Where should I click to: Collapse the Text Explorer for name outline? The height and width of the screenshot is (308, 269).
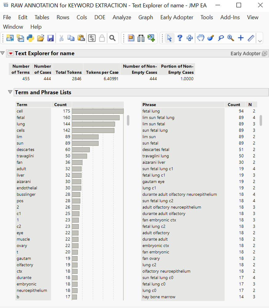(3, 53)
